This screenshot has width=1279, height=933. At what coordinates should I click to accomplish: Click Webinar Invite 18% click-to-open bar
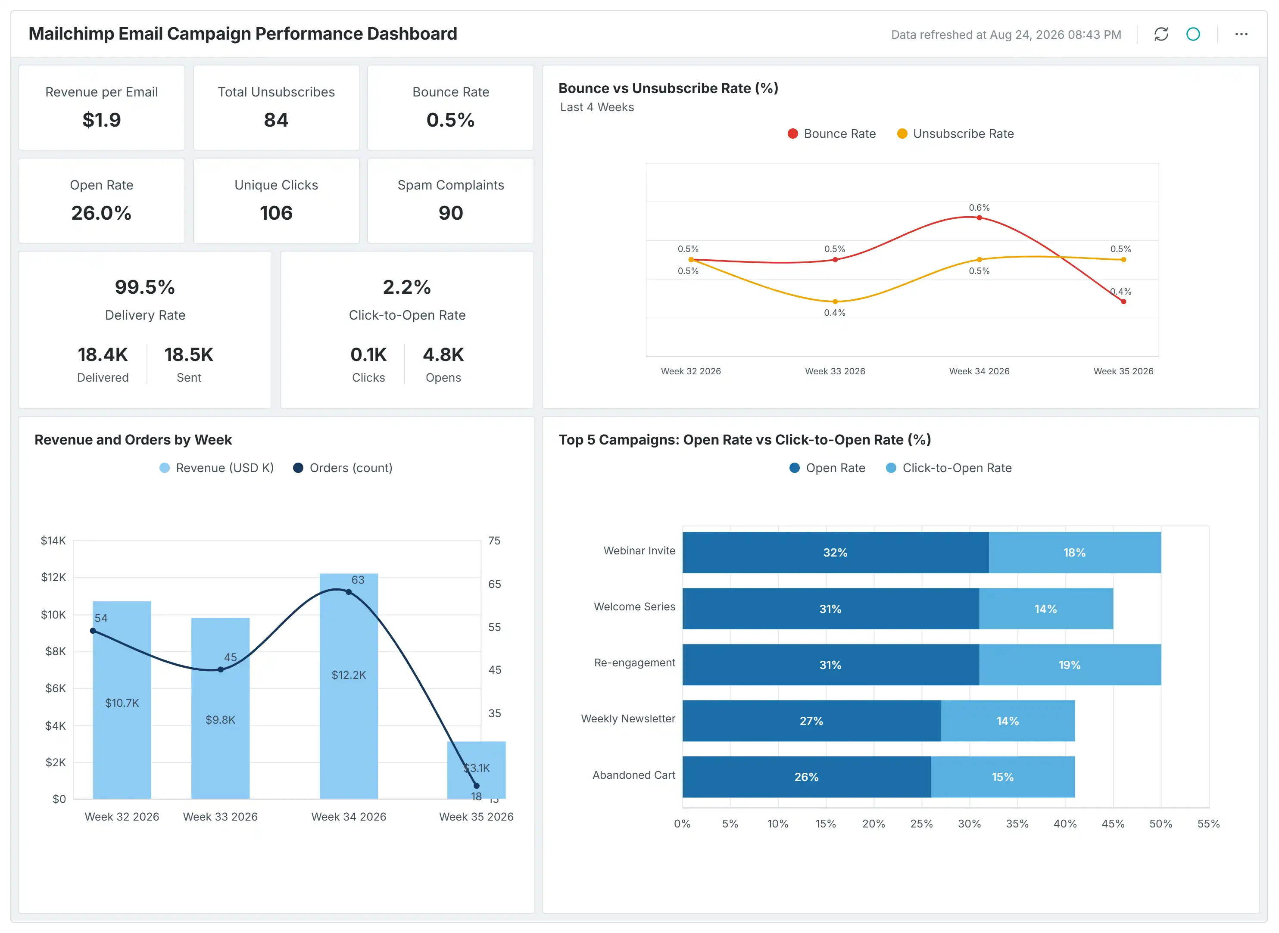1075,553
